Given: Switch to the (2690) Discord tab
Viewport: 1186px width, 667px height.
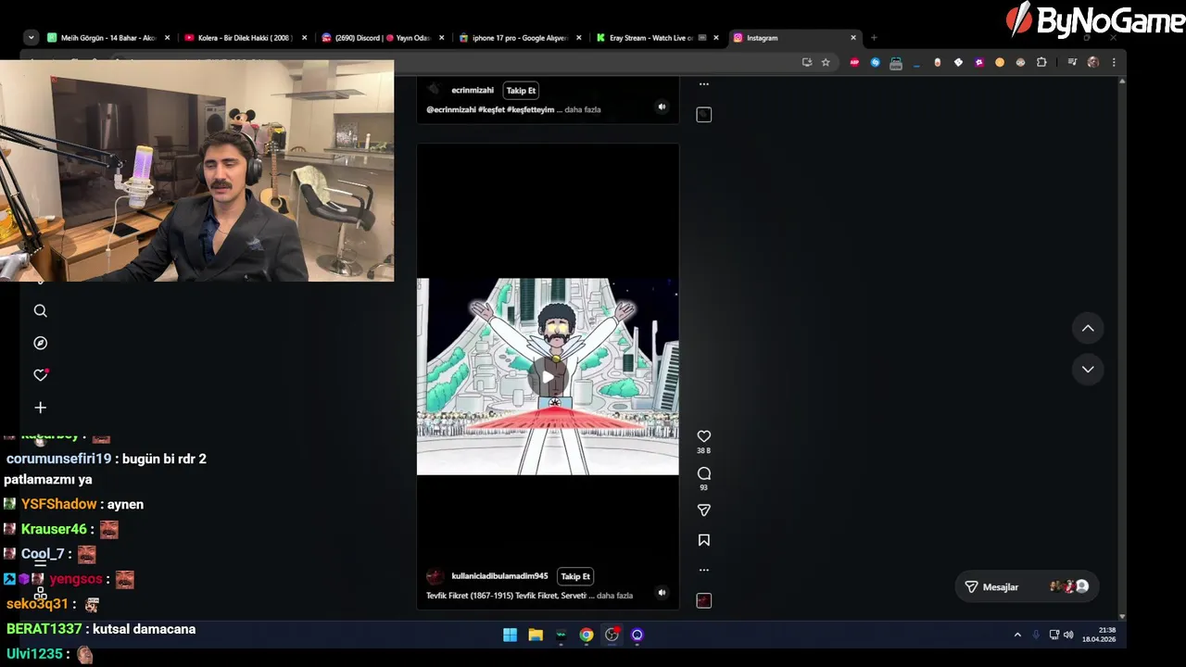Looking at the screenshot, I should pyautogui.click(x=382, y=38).
